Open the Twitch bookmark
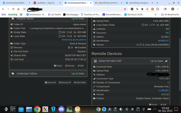This screenshot has width=181, height=113. tap(55, 14)
